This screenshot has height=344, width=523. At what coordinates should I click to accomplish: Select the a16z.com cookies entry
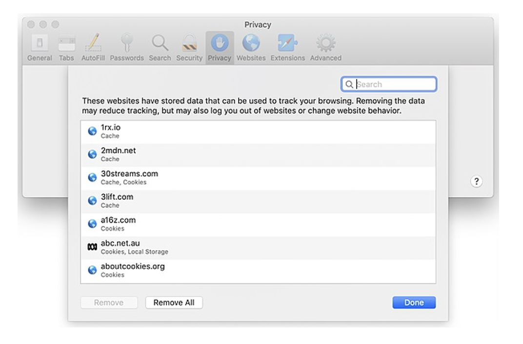click(x=258, y=224)
